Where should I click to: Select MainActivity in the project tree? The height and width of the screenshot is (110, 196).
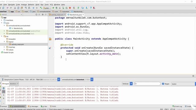coord(18,28)
